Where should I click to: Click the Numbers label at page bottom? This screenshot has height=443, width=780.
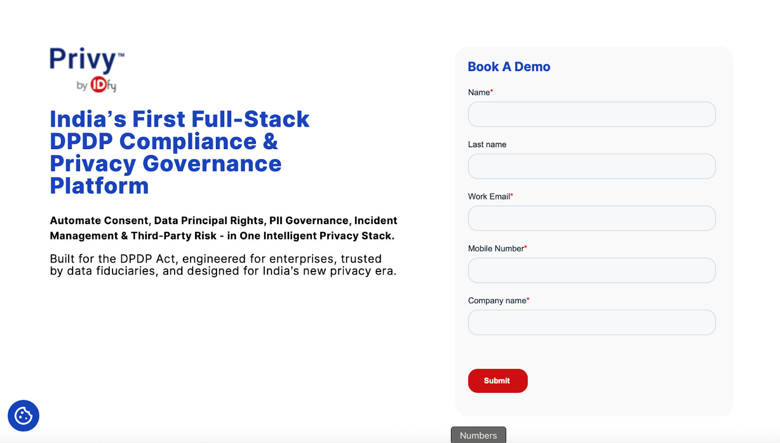click(x=478, y=435)
